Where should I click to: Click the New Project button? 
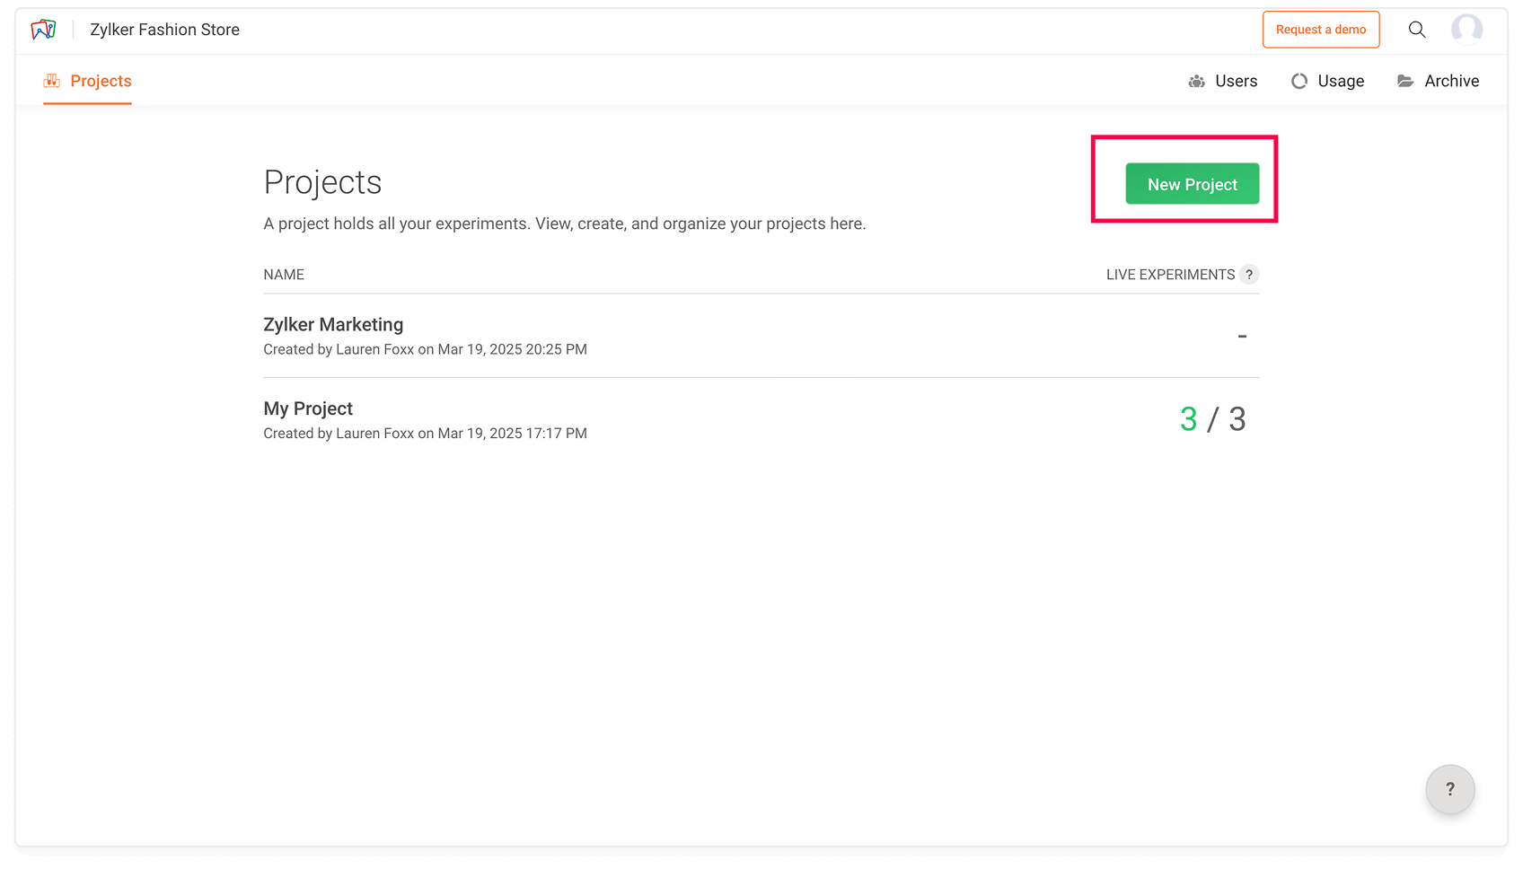pos(1192,184)
